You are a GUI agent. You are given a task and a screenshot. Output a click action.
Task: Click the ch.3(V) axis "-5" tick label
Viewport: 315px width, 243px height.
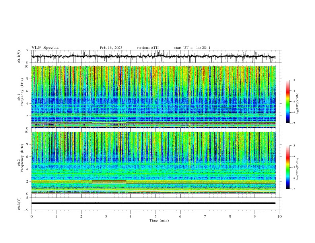point(27,210)
